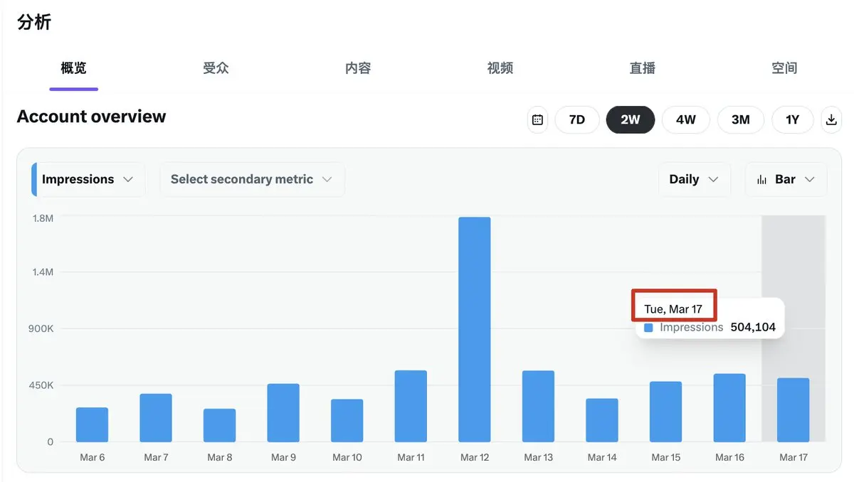854x482 pixels.
Task: Select the 1Y time range
Action: 793,119
